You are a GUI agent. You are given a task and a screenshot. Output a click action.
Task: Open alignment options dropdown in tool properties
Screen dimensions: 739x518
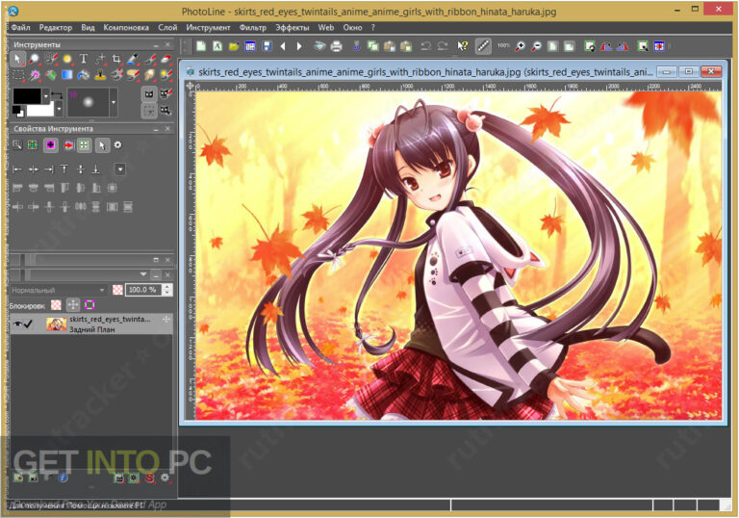(x=120, y=168)
